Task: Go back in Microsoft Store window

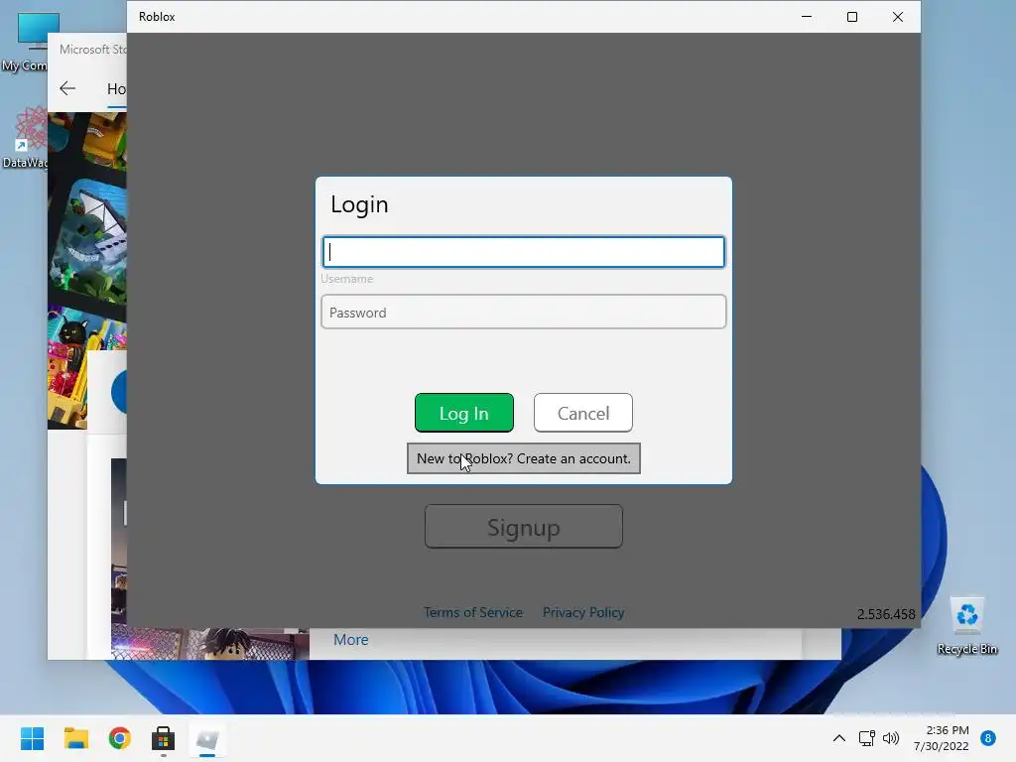Action: [67, 88]
